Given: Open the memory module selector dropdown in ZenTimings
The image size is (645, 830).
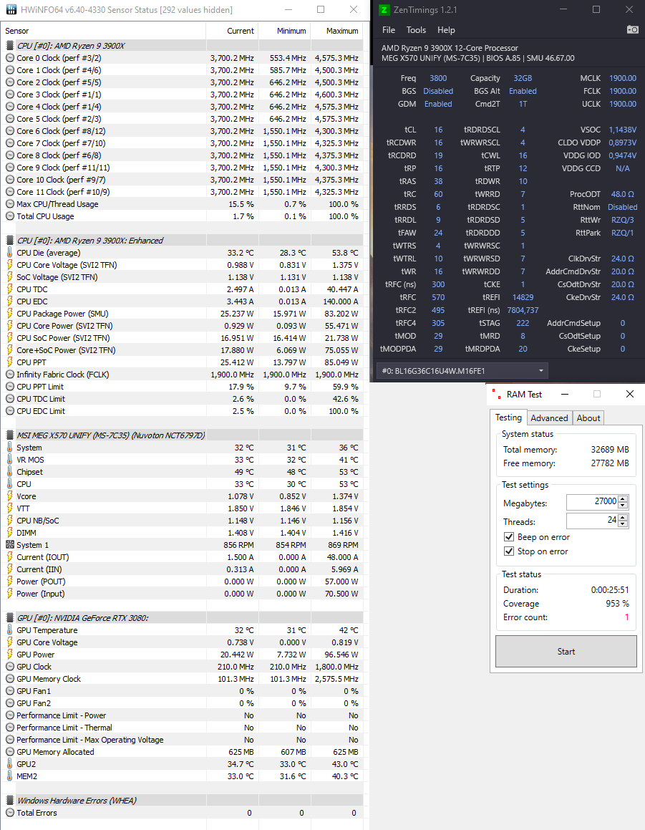Looking at the screenshot, I should [x=462, y=371].
